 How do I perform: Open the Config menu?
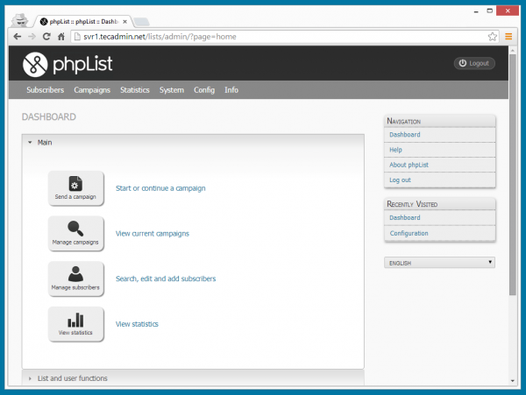tap(204, 90)
